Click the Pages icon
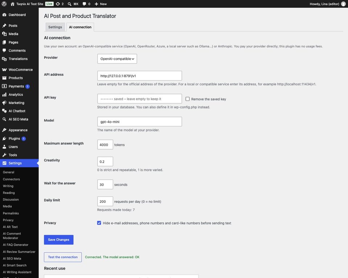 4,42
